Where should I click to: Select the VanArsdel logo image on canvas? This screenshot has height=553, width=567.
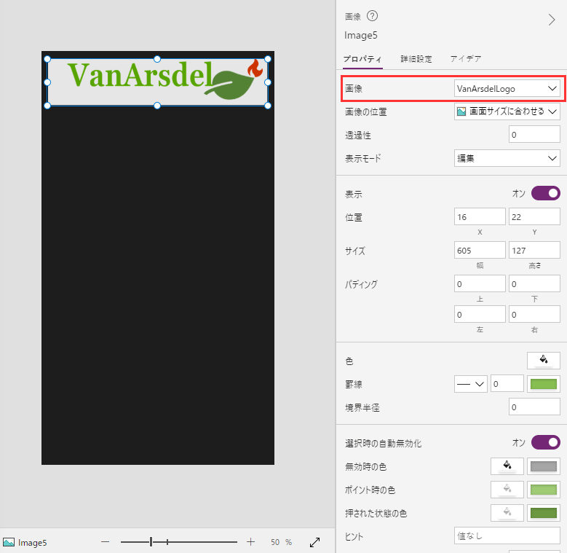pos(157,82)
